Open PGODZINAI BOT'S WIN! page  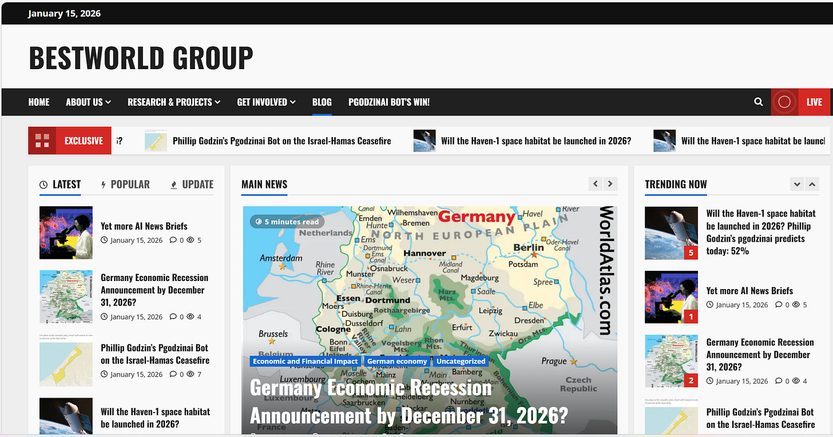click(389, 102)
